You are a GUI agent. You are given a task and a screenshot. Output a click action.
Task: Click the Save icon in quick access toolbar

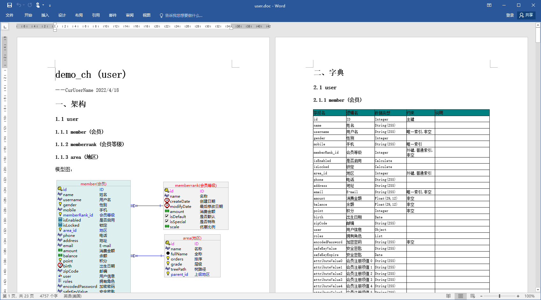[10, 5]
